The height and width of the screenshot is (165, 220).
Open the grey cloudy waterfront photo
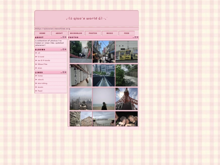(x=104, y=119)
